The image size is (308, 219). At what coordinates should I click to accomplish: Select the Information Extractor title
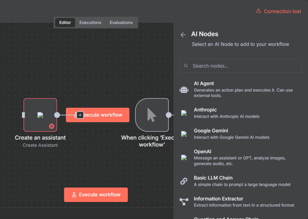pos(218,199)
